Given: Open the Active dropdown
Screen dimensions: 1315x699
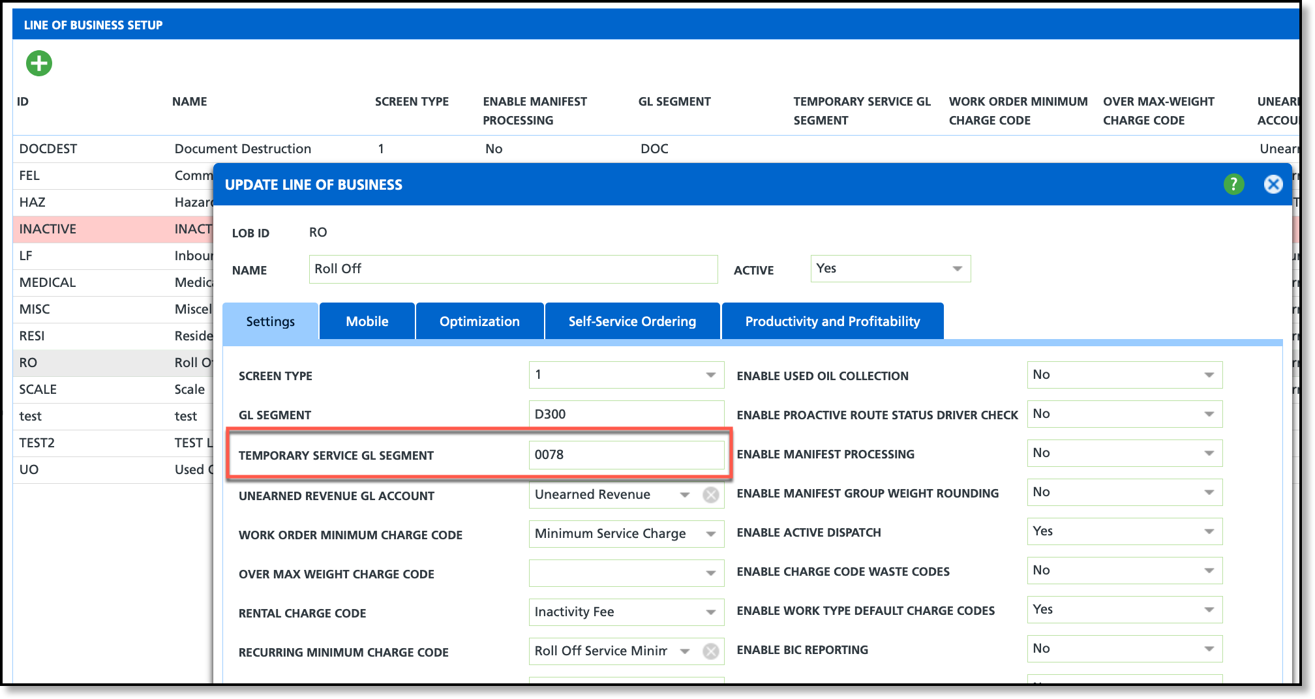Looking at the screenshot, I should 890,269.
